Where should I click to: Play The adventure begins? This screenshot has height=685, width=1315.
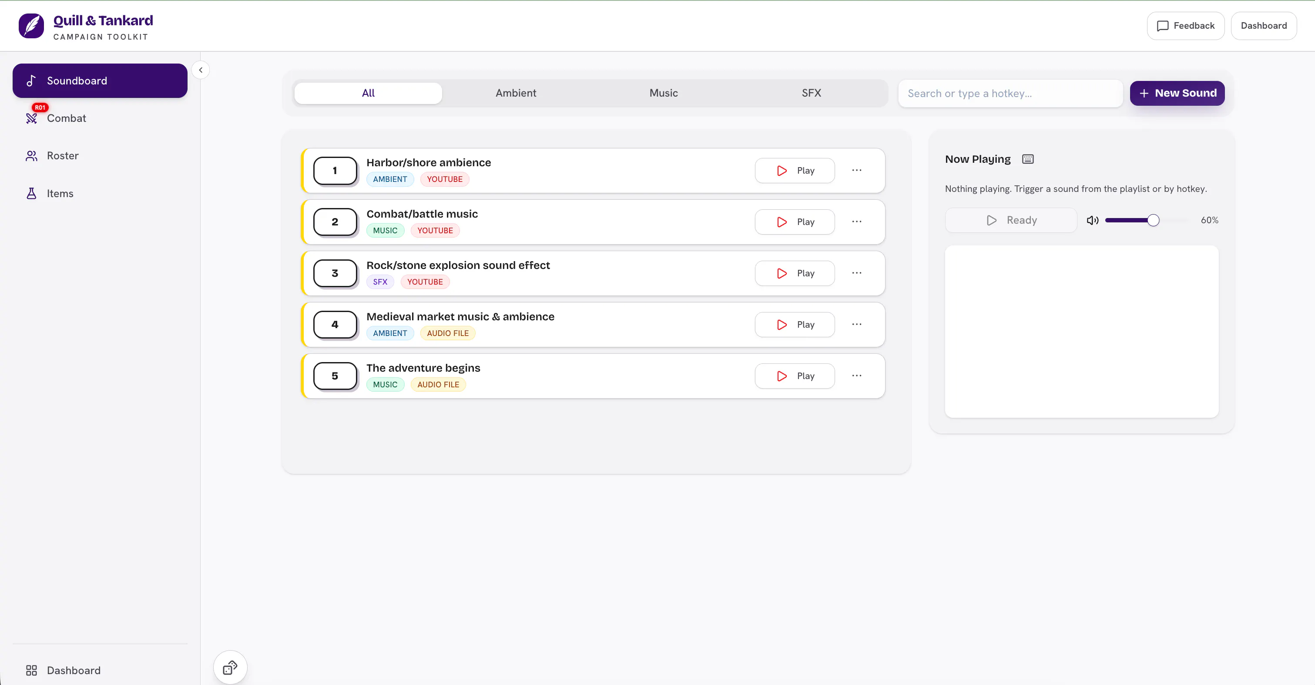click(x=794, y=376)
